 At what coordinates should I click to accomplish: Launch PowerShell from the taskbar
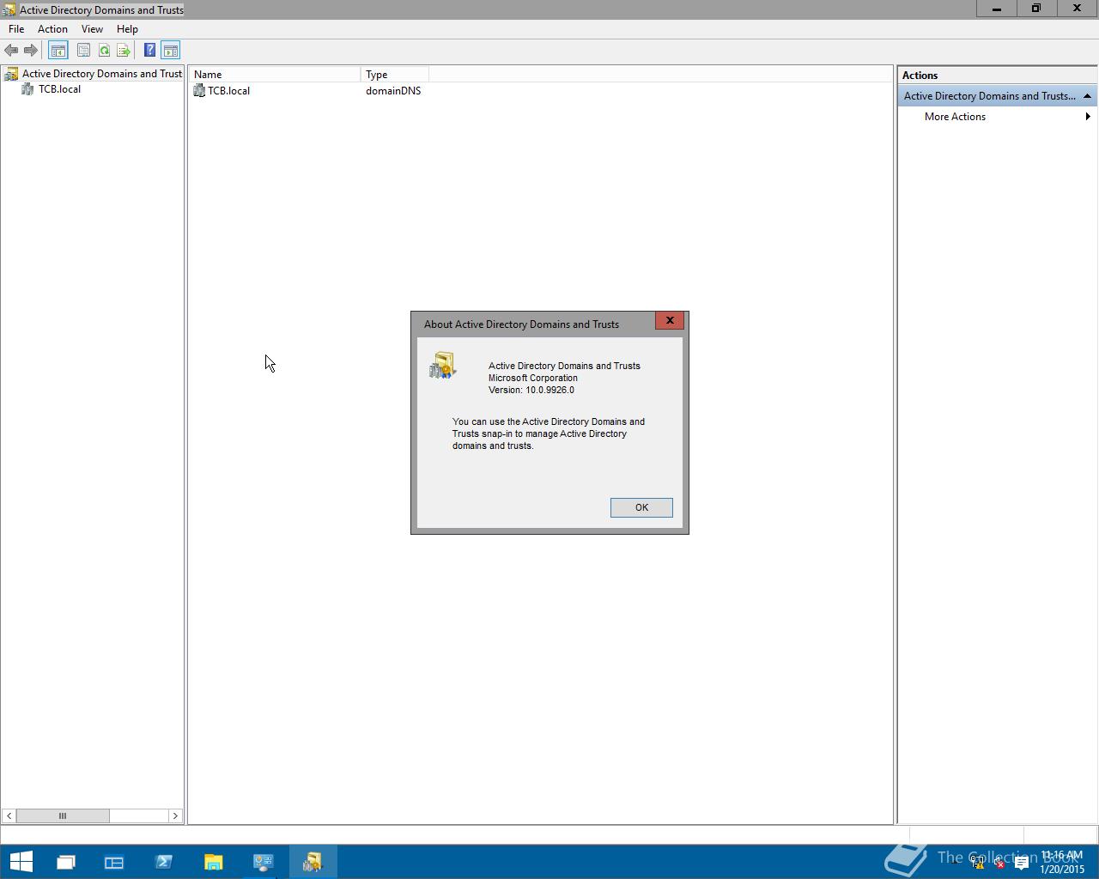click(164, 861)
